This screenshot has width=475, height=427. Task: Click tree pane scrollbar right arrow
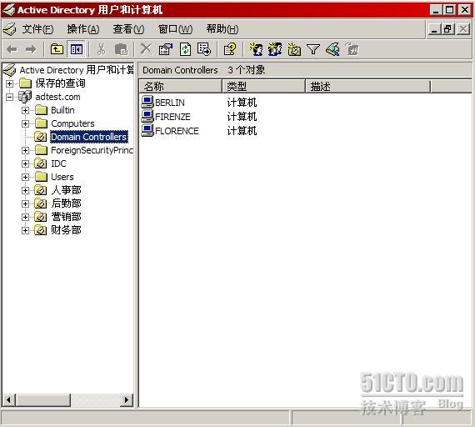click(127, 400)
